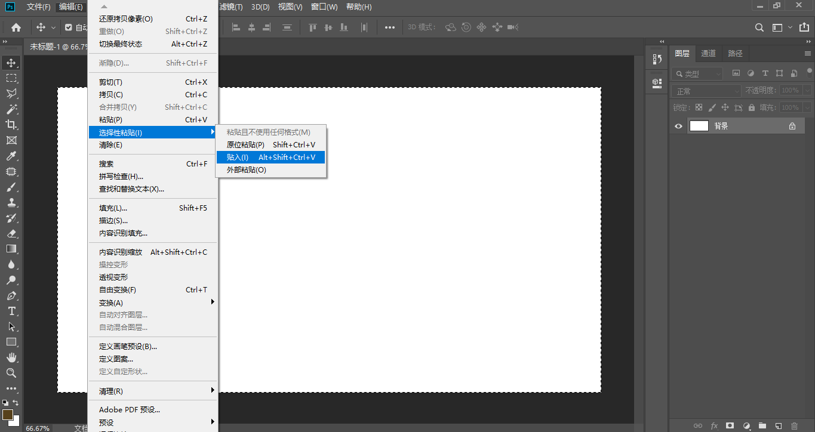This screenshot has height=432, width=815.
Task: Select the Eyedropper tool
Action: pos(11,156)
